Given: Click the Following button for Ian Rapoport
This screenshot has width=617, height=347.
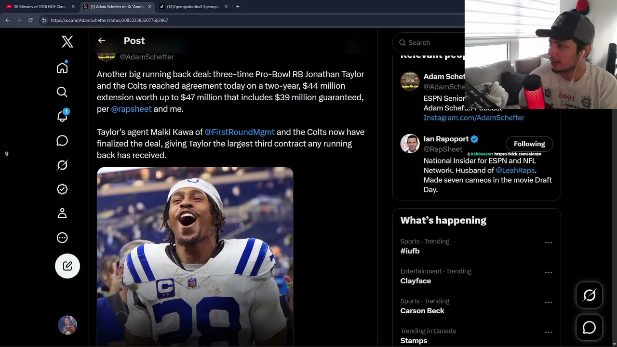Looking at the screenshot, I should click(x=529, y=144).
